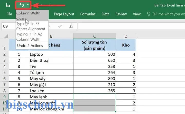
Task: Open the Page Layout tab
Action: [64, 14]
